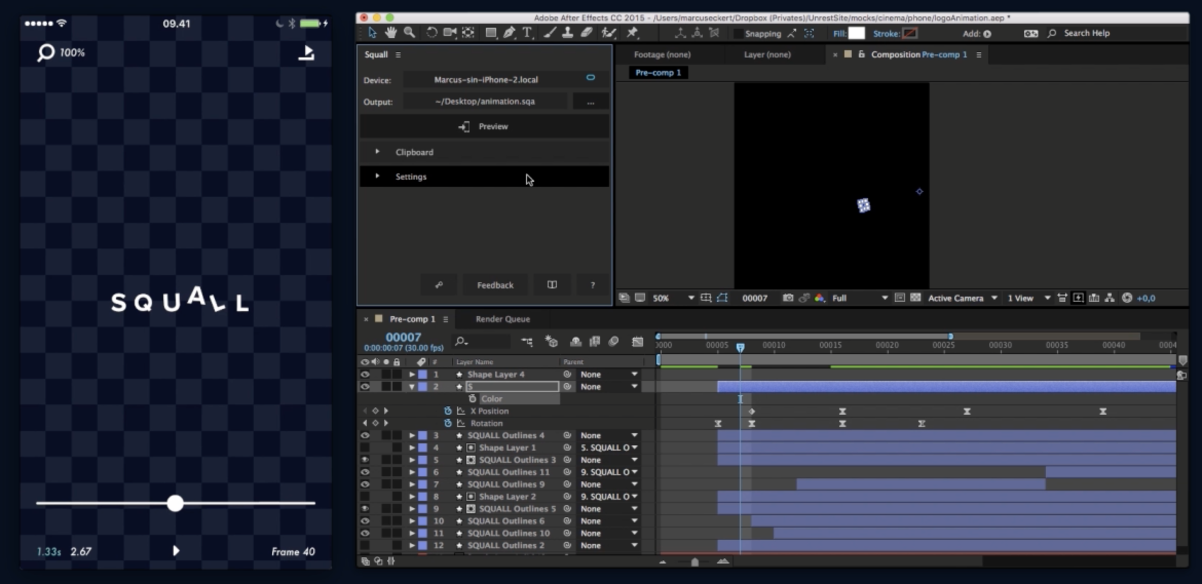
Task: Select the Clone Stamp tool
Action: point(568,33)
